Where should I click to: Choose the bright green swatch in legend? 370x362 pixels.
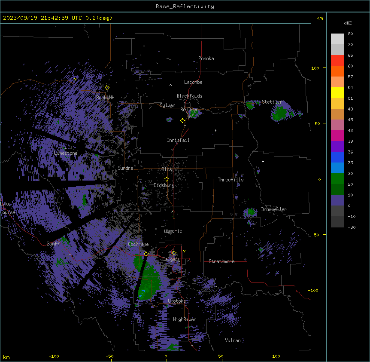[x=337, y=179]
